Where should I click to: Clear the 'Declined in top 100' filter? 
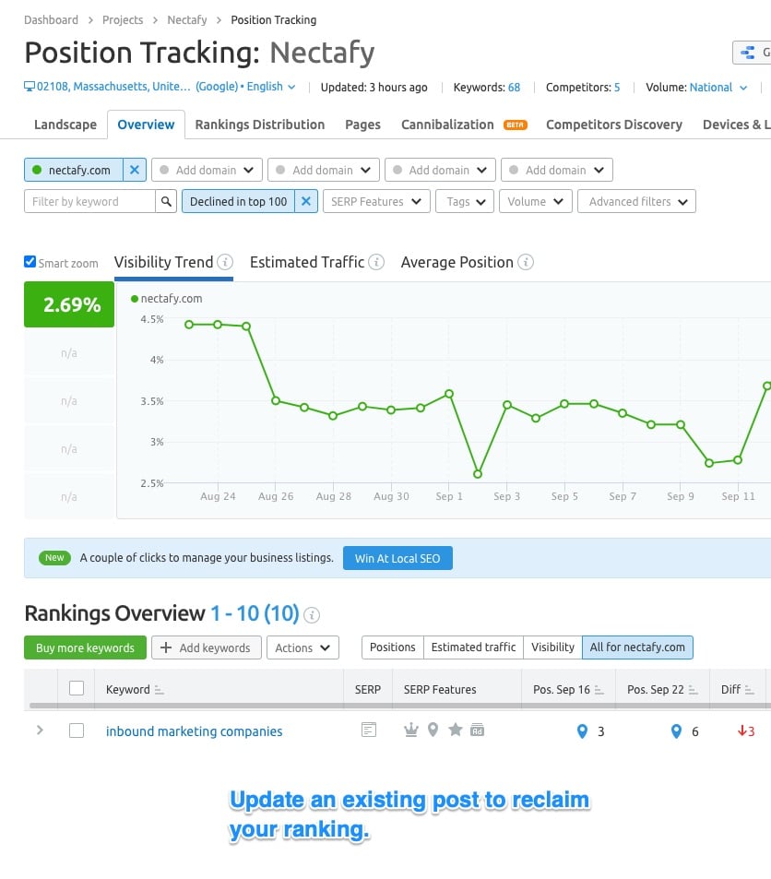pos(306,201)
